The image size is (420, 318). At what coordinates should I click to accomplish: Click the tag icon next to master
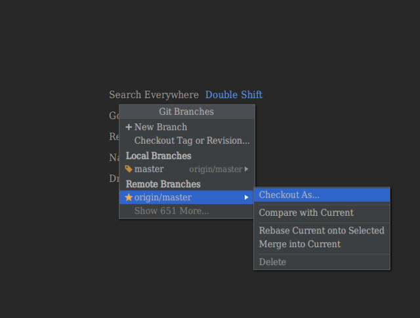(x=129, y=169)
